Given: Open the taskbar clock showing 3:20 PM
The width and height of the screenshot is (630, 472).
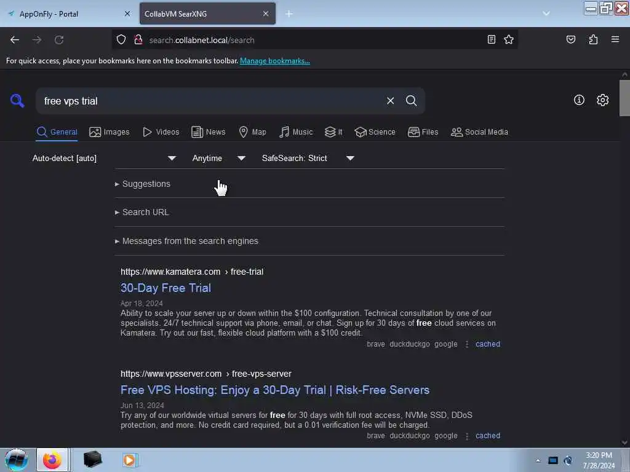Looking at the screenshot, I should [598, 460].
